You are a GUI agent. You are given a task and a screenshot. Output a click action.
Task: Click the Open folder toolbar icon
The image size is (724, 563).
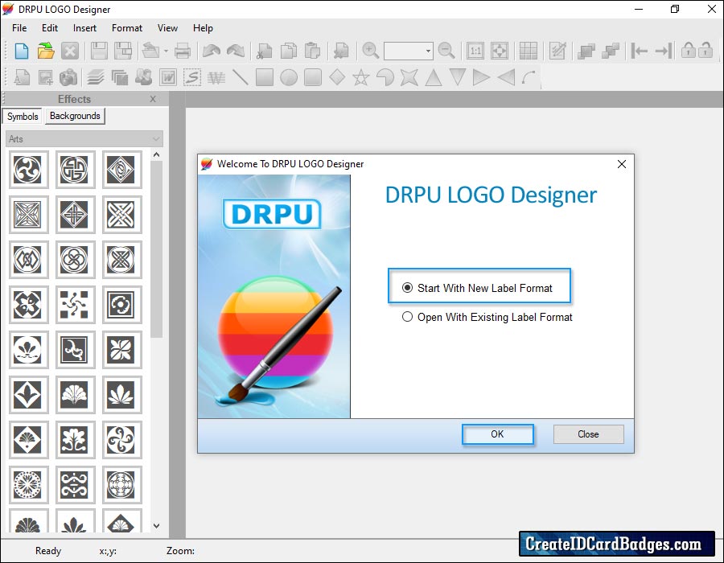tap(46, 51)
